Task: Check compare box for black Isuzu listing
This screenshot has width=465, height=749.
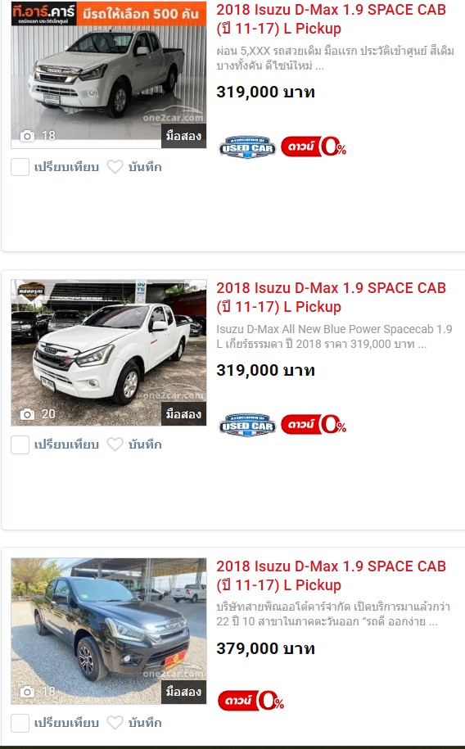Action: 20,723
